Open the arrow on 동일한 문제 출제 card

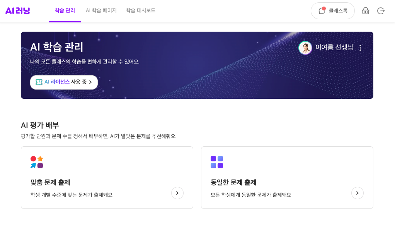coord(358,193)
